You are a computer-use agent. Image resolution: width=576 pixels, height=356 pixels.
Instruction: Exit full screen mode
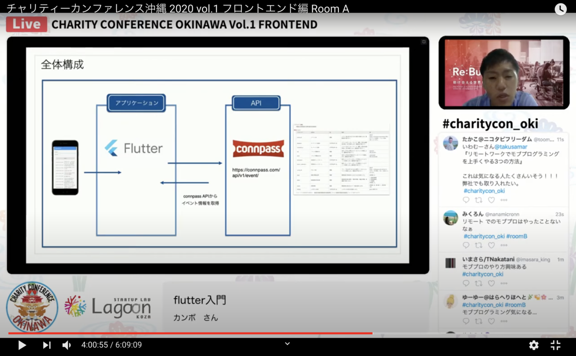click(555, 345)
